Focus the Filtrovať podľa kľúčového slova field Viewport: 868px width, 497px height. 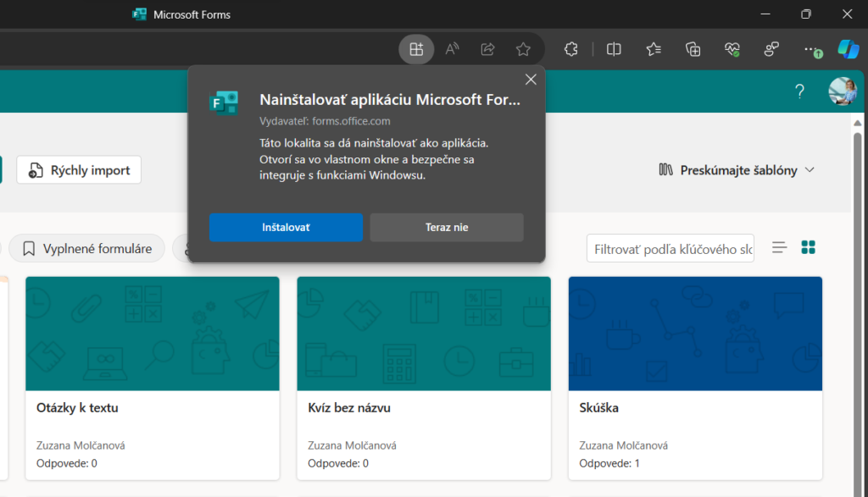[x=670, y=248]
